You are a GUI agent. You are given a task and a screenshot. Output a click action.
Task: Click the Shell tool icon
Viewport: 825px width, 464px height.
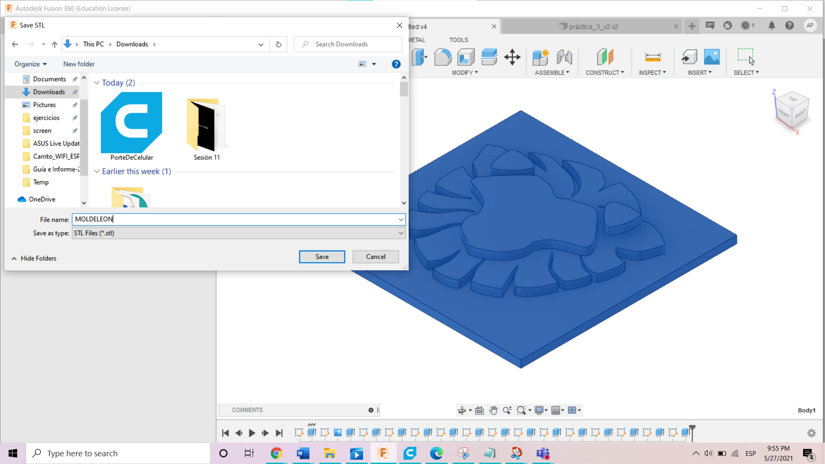(x=466, y=57)
